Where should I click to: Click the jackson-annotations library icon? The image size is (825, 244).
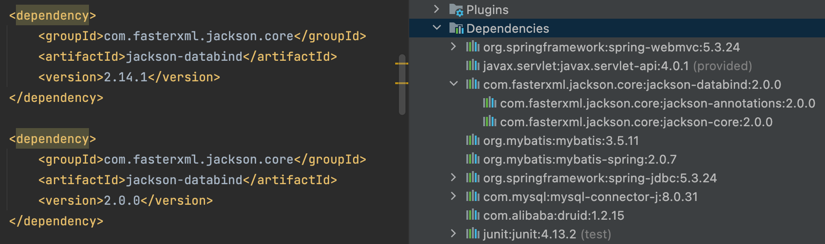point(490,103)
